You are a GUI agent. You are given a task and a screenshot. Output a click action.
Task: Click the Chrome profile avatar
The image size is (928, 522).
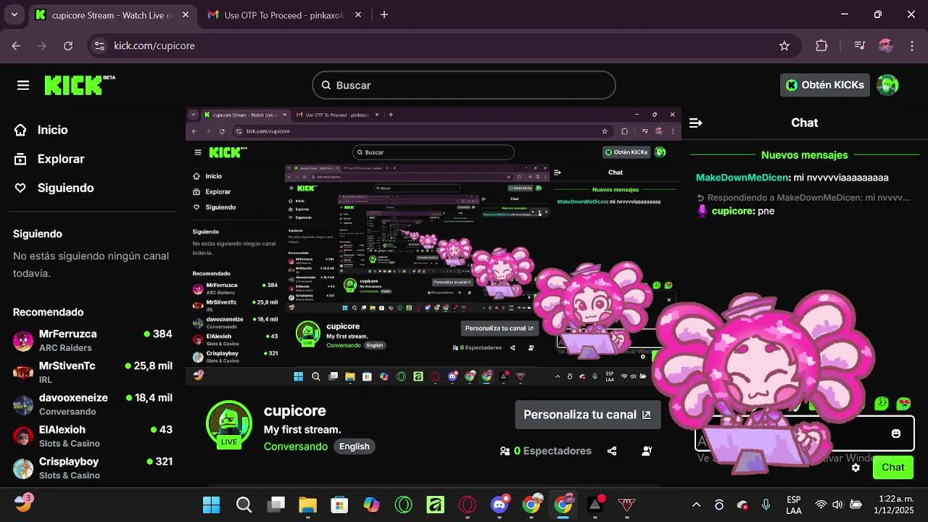[x=886, y=46]
